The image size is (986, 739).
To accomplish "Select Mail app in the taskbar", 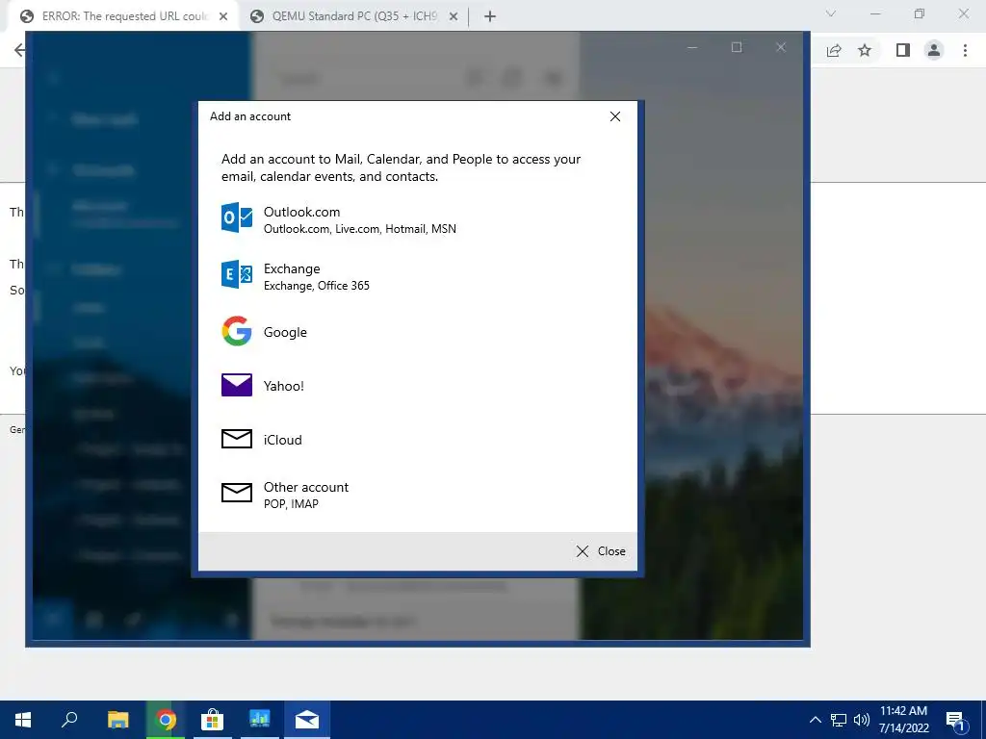I will [x=307, y=720].
